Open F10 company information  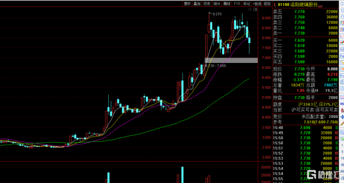(237, 3)
